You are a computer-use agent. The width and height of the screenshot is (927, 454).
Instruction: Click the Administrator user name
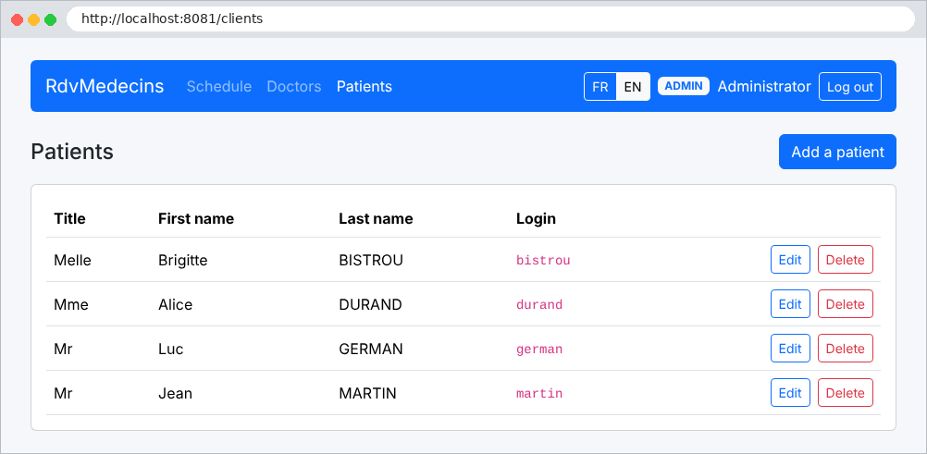click(764, 86)
